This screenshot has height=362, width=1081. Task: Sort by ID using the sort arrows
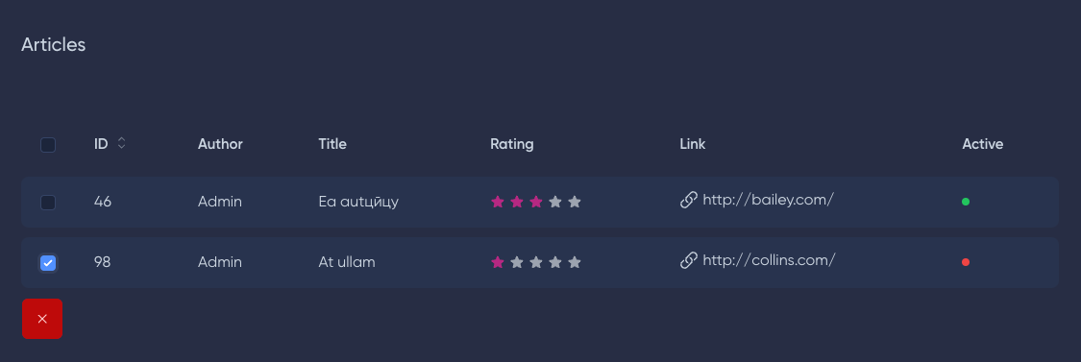(121, 143)
